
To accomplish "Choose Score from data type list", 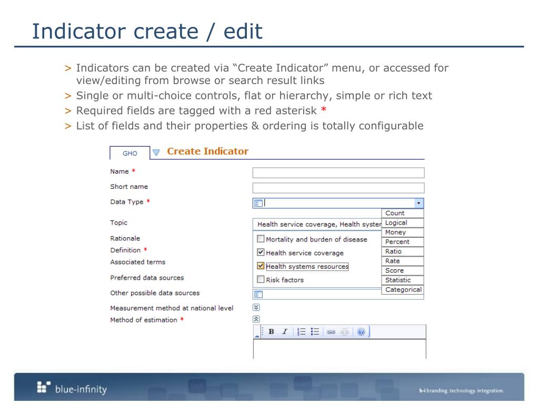I will 403,271.
